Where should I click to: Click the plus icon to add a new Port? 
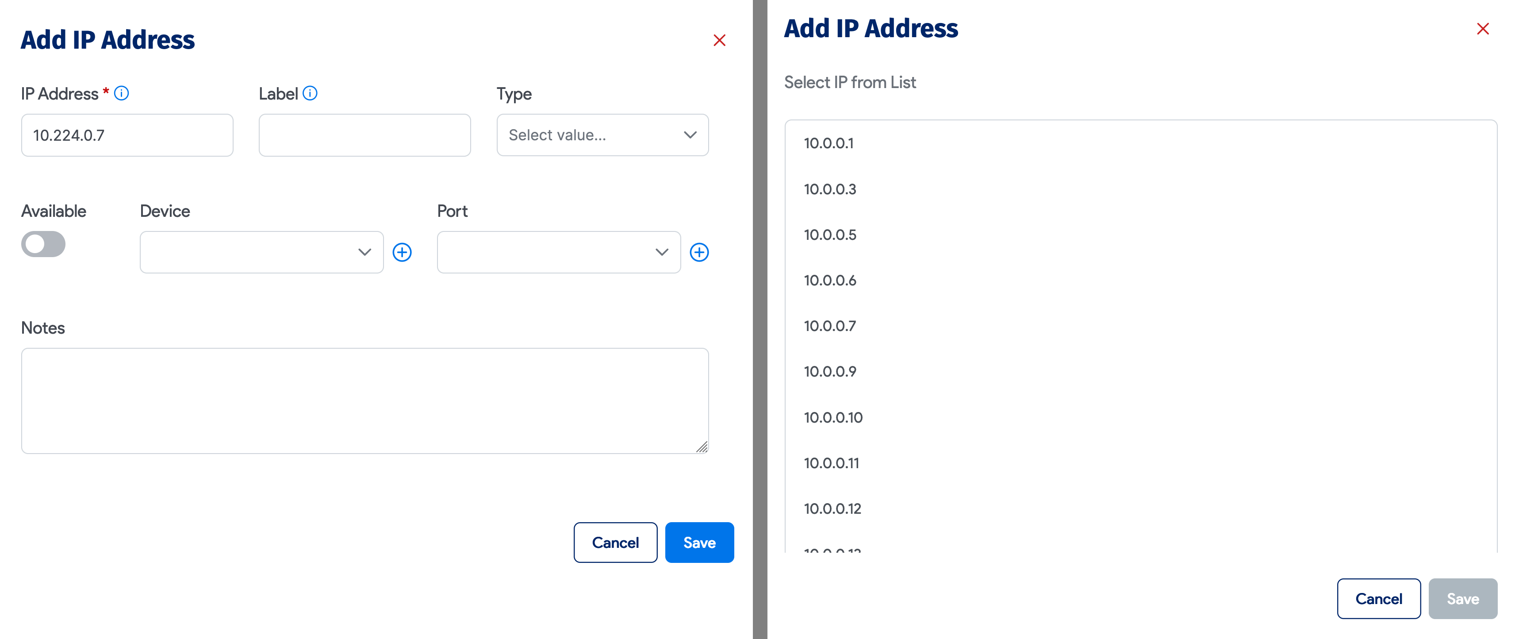tap(699, 252)
